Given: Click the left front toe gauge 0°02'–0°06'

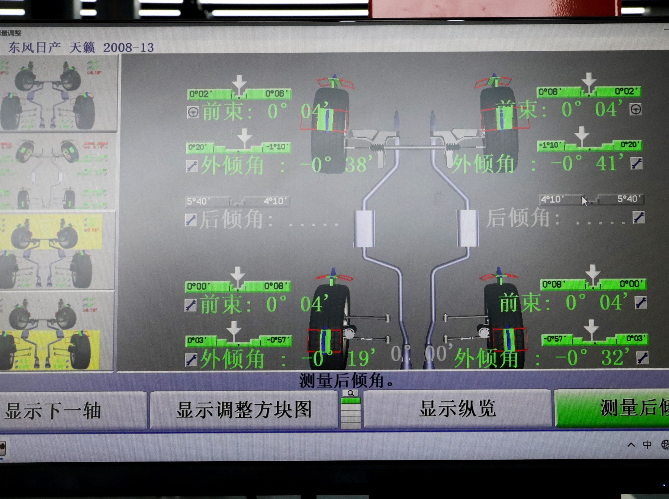Looking at the screenshot, I should 239,94.
